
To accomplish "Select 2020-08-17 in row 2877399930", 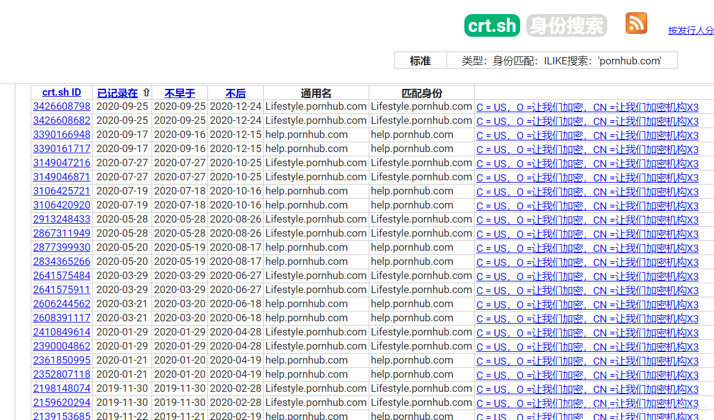I will pos(236,248).
